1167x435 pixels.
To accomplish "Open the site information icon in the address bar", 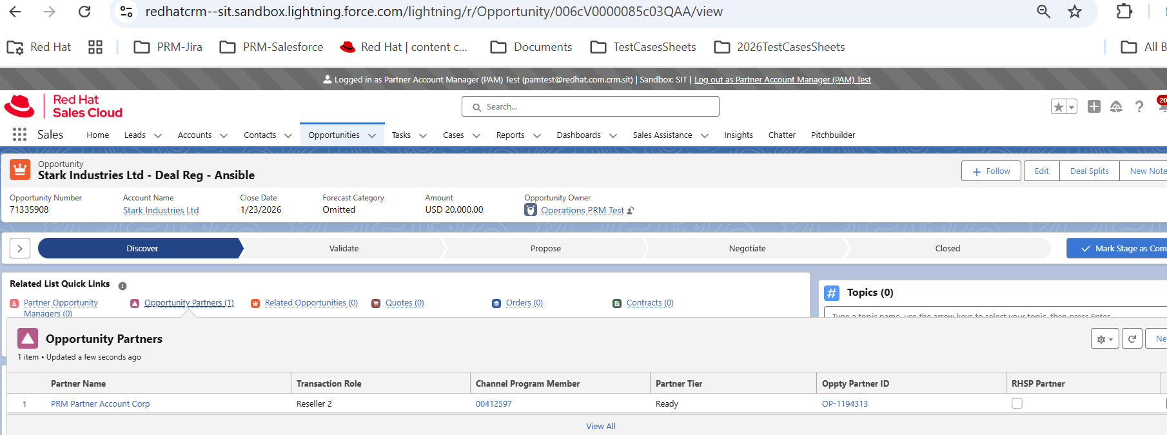I will (127, 12).
